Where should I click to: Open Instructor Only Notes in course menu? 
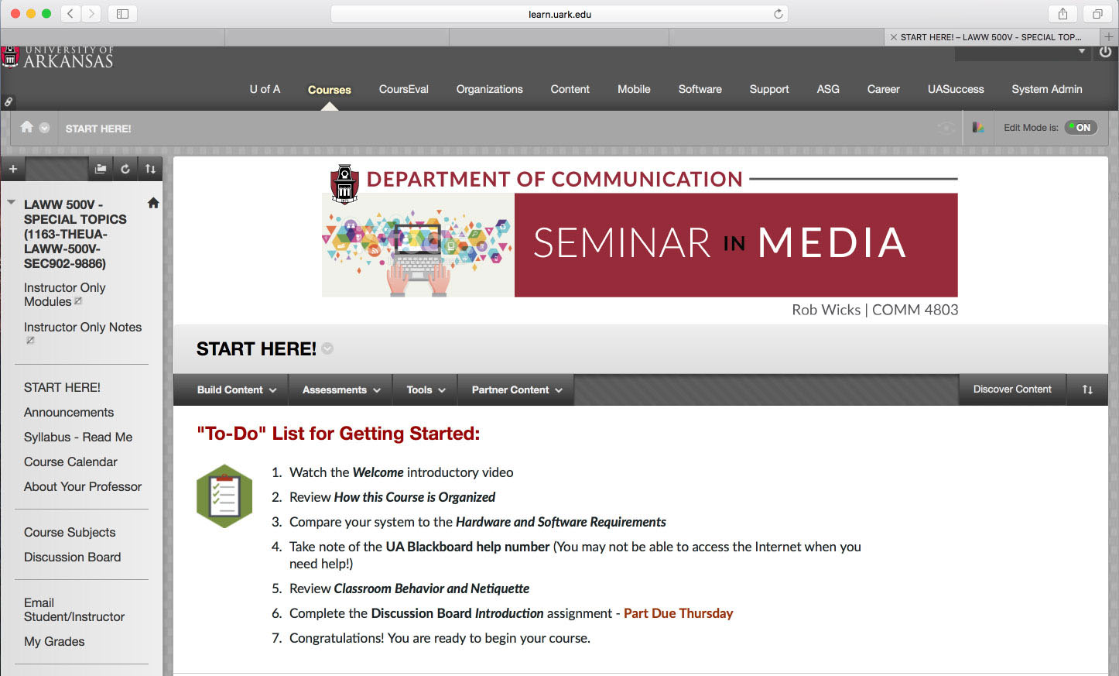83,327
